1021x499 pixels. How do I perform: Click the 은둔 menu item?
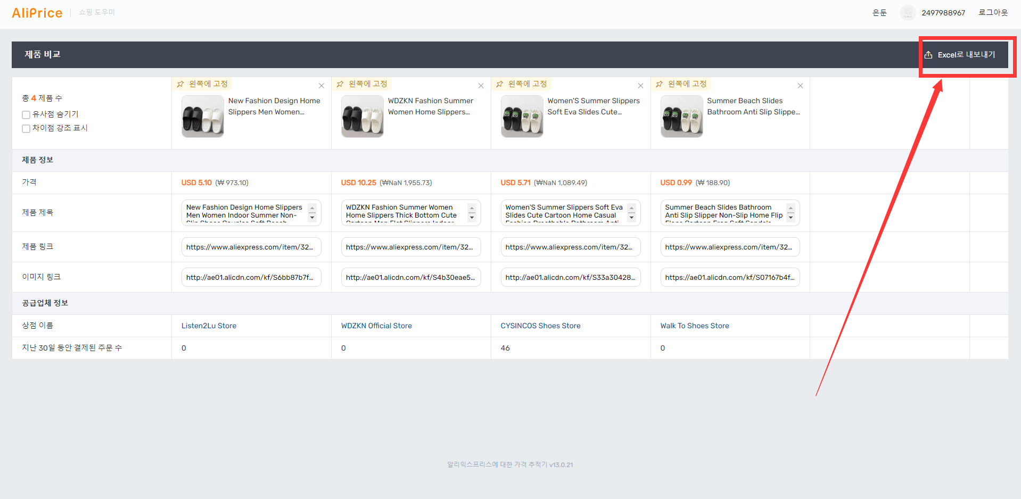[879, 13]
